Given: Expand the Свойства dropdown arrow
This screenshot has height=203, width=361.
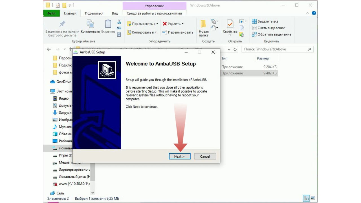Looking at the screenshot, I should coord(230,35).
